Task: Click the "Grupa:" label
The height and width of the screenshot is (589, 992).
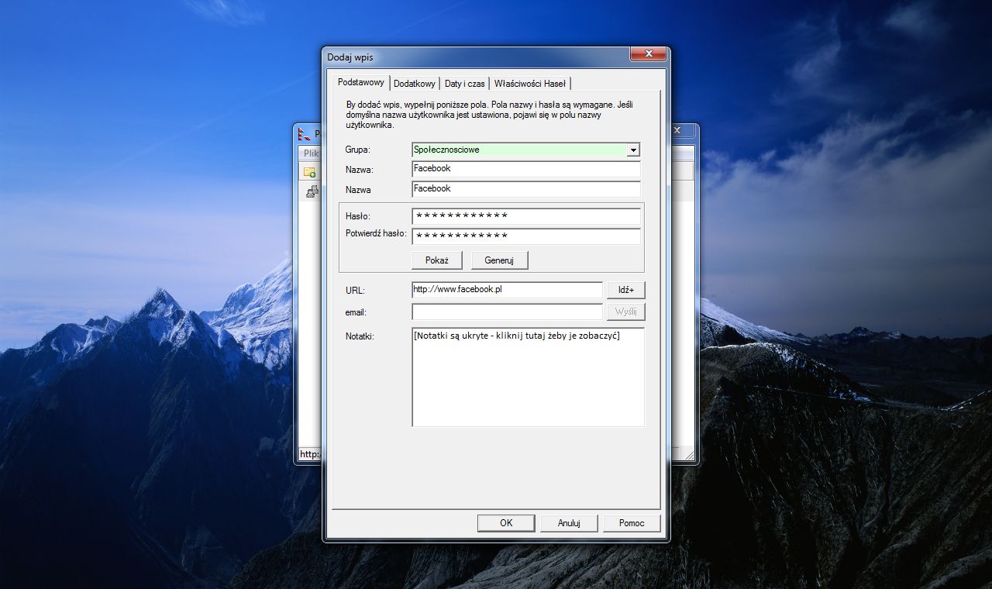Action: (x=358, y=150)
